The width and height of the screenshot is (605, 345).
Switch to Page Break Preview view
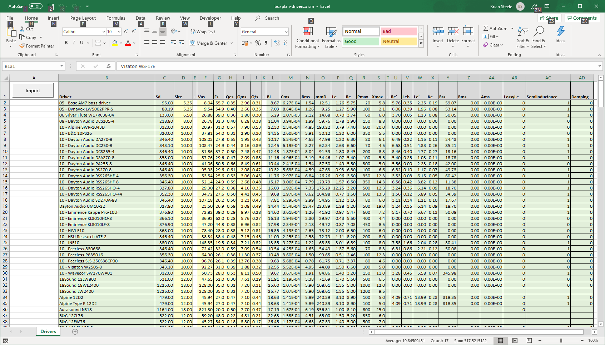coord(529,340)
